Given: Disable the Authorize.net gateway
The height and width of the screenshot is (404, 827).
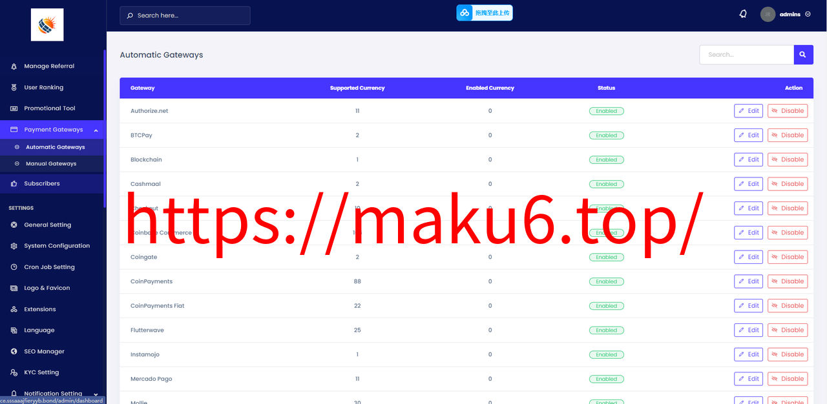Looking at the screenshot, I should click(x=788, y=111).
